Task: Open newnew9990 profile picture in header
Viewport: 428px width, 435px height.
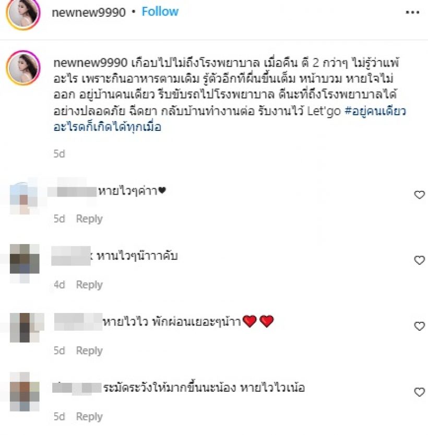Action: 23,13
